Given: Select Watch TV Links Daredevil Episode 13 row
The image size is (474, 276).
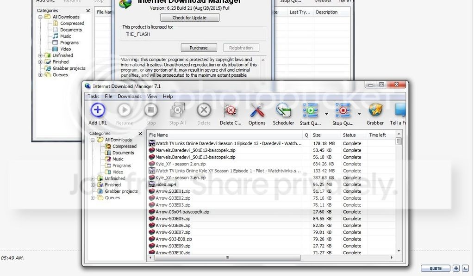Looking at the screenshot, I should pyautogui.click(x=271, y=144).
